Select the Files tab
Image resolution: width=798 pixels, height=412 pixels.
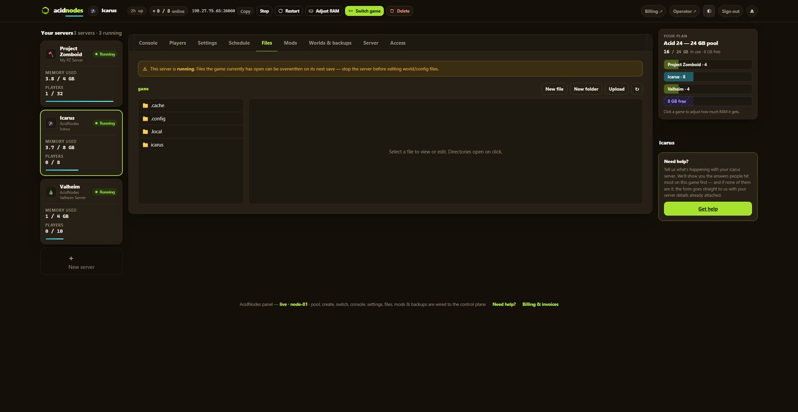[267, 43]
